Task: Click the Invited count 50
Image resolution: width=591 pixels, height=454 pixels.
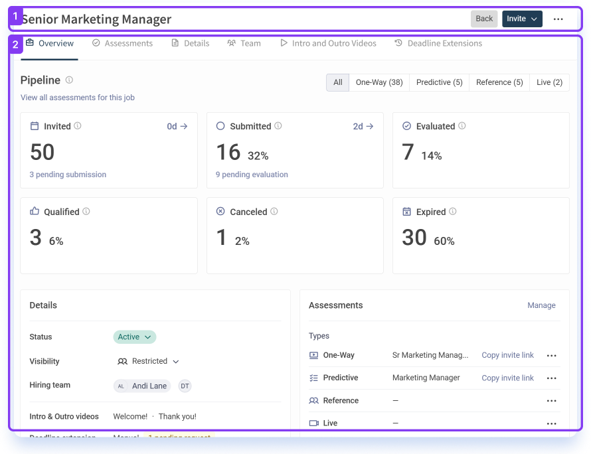Action: [42, 152]
